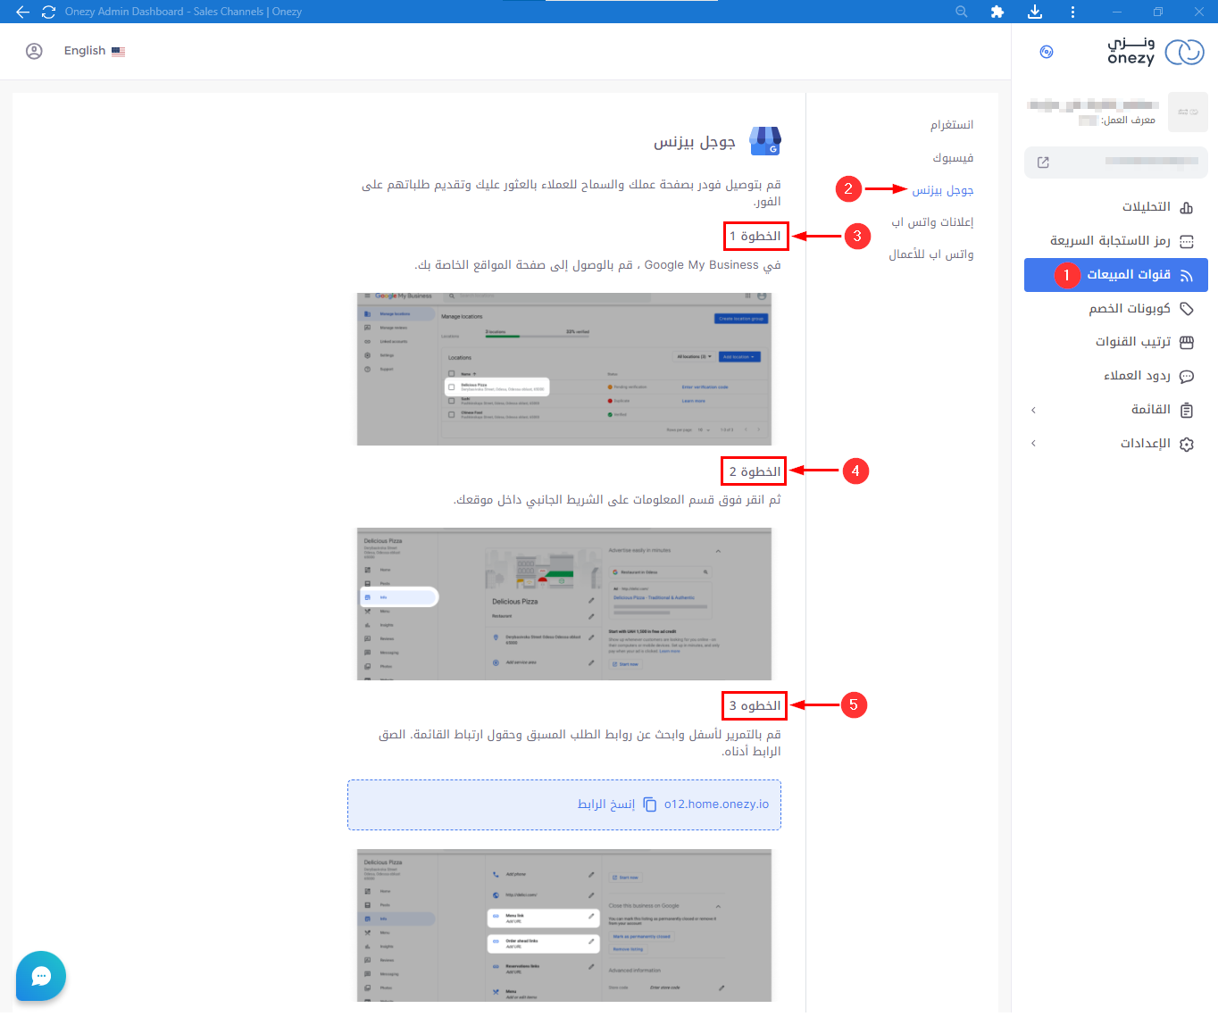The height and width of the screenshot is (1025, 1218).
Task: Click the o12.home.onezy.io link
Action: coord(716,804)
